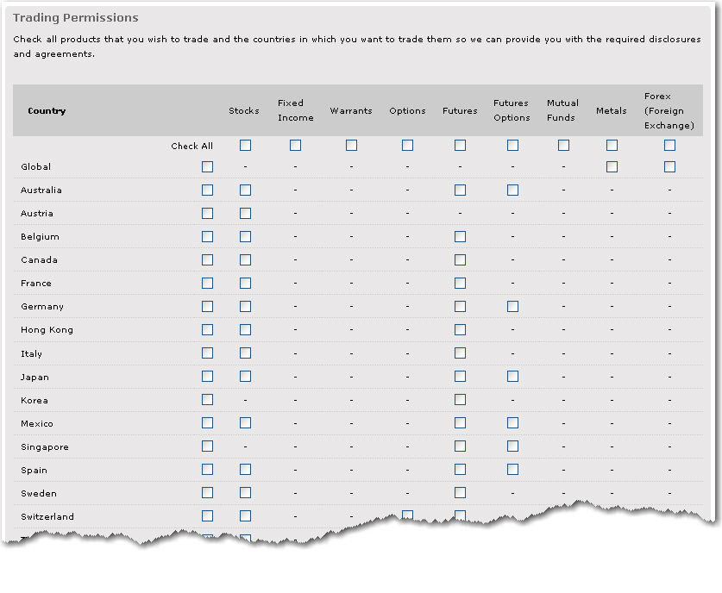Enable Mexico Stocks checkbox
Screen dimensions: 722x593
click(x=246, y=423)
